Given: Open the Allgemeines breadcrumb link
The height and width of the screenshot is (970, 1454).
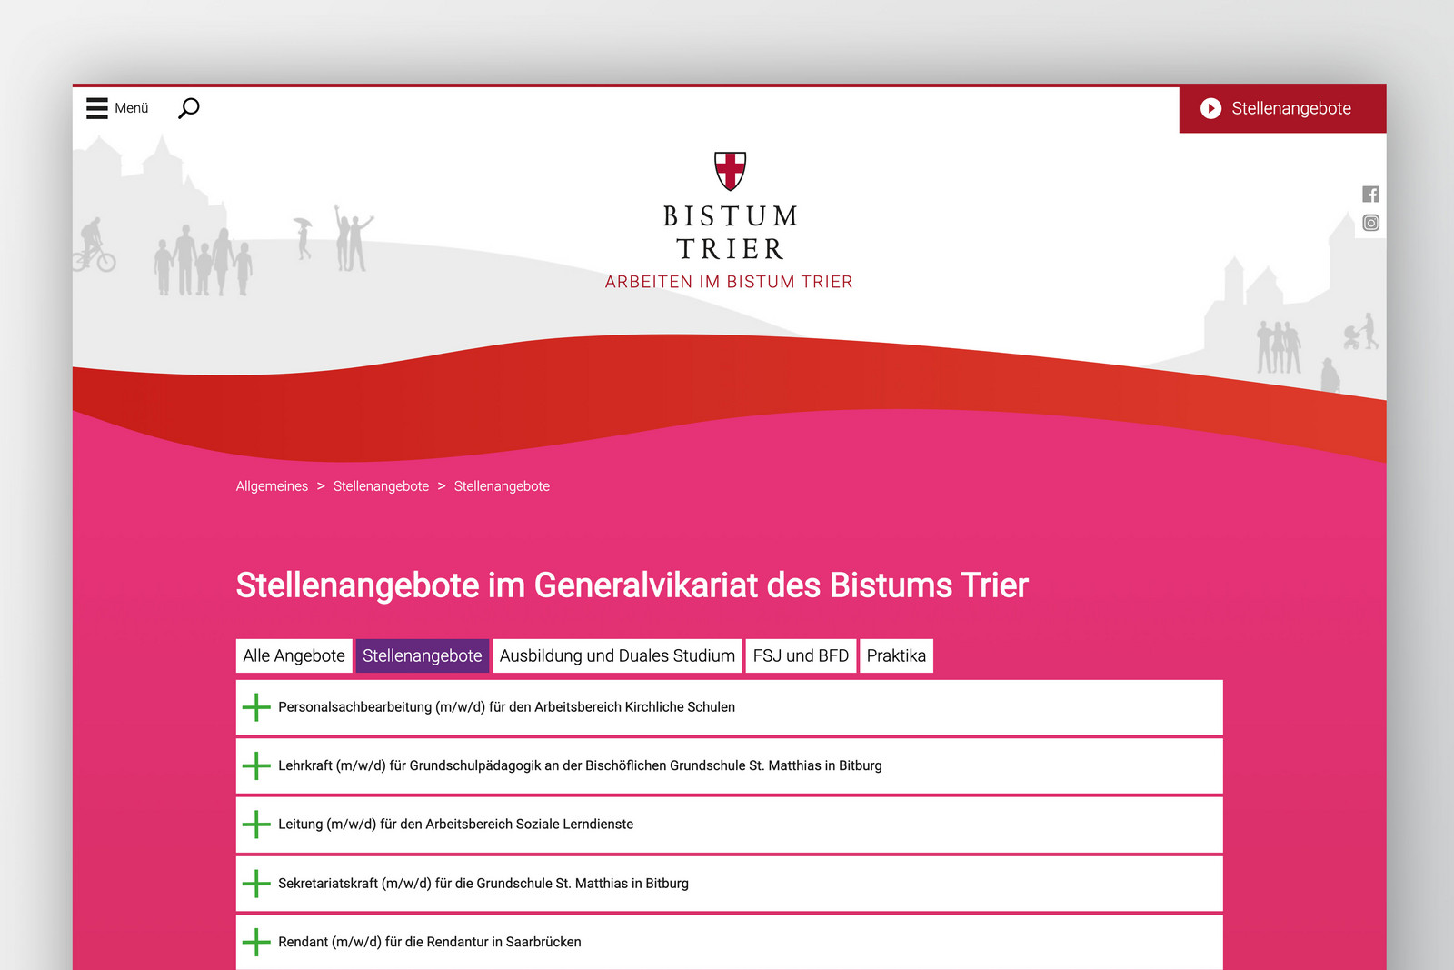Looking at the screenshot, I should click(x=271, y=485).
